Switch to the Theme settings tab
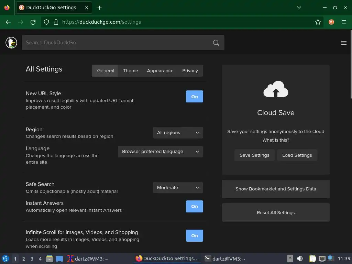Screen dimensions: 352x264 click(x=130, y=71)
